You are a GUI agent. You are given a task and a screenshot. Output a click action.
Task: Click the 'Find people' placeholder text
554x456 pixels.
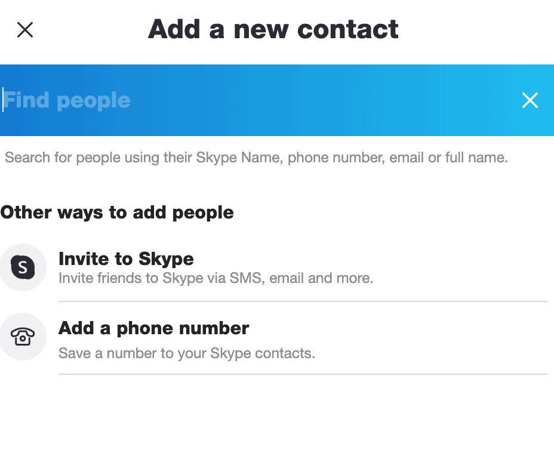click(67, 100)
